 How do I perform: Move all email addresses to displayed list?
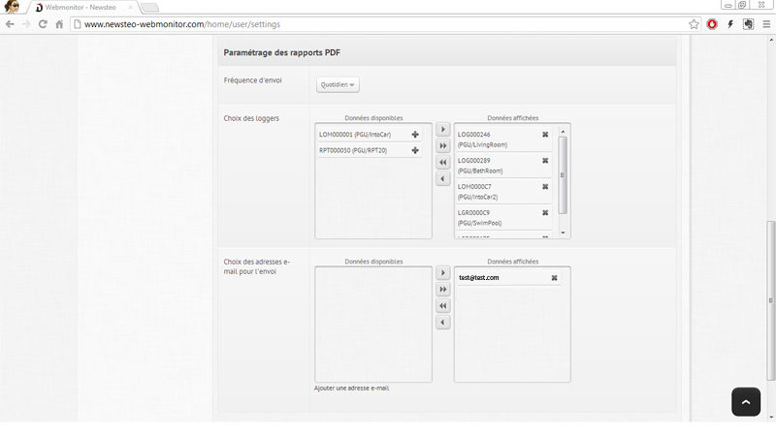pos(443,289)
